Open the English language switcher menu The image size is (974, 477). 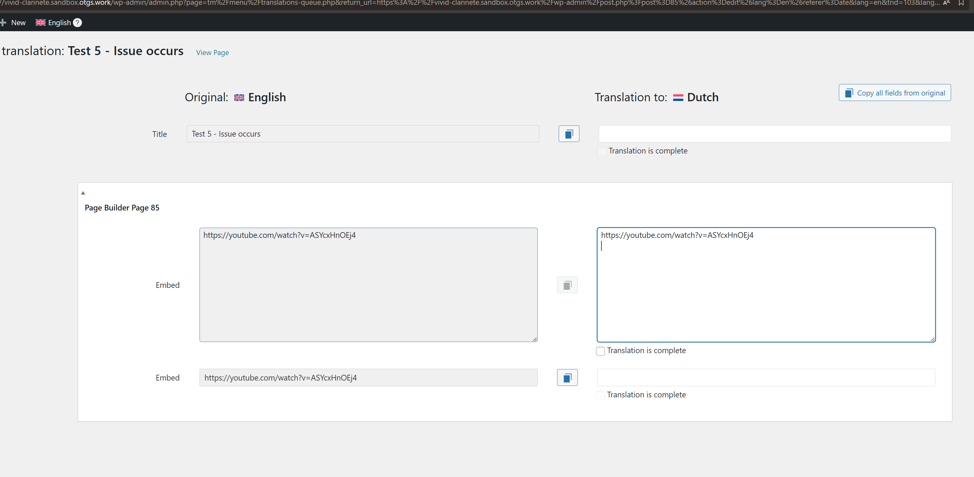(59, 23)
